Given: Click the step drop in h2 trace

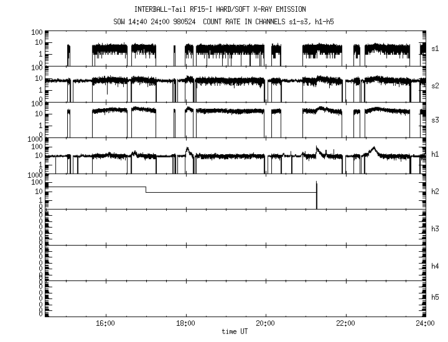Looking at the screenshot, I should click(146, 190).
